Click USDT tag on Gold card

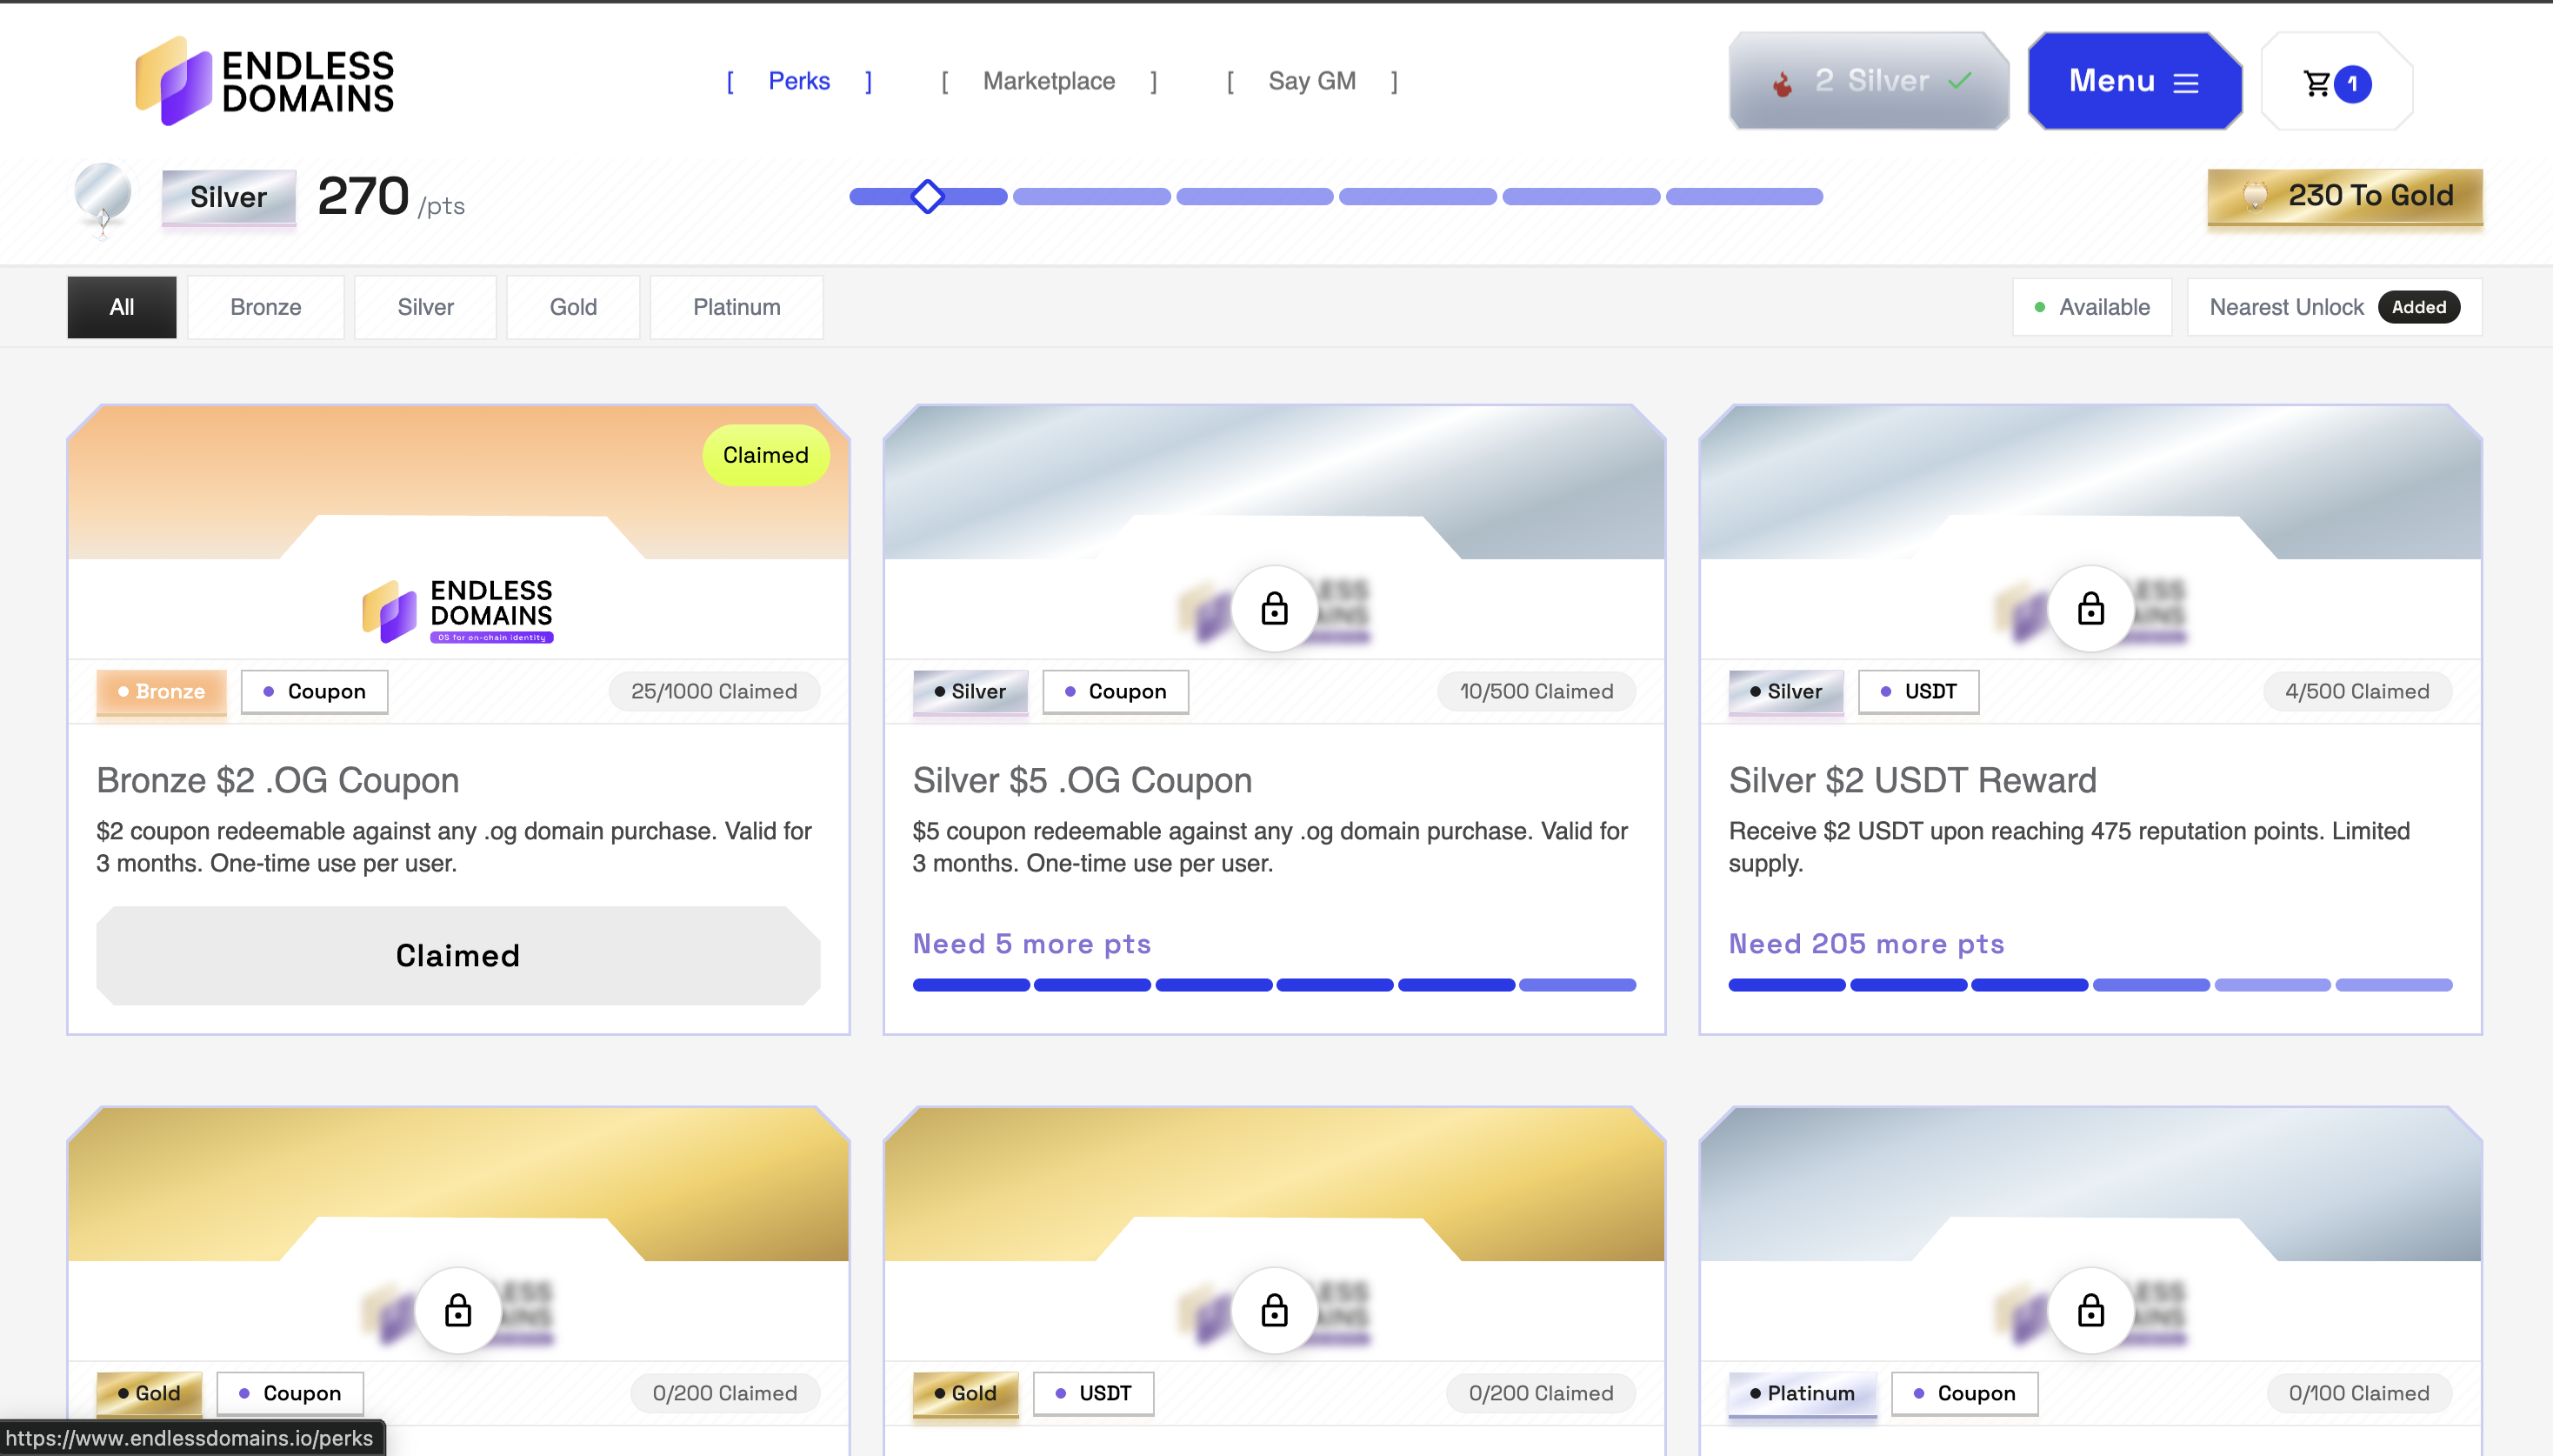[1094, 1394]
